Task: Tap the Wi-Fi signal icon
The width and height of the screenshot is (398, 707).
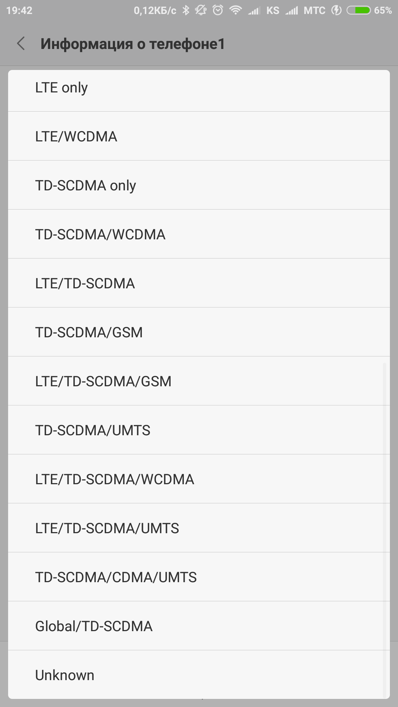Action: 235,10
